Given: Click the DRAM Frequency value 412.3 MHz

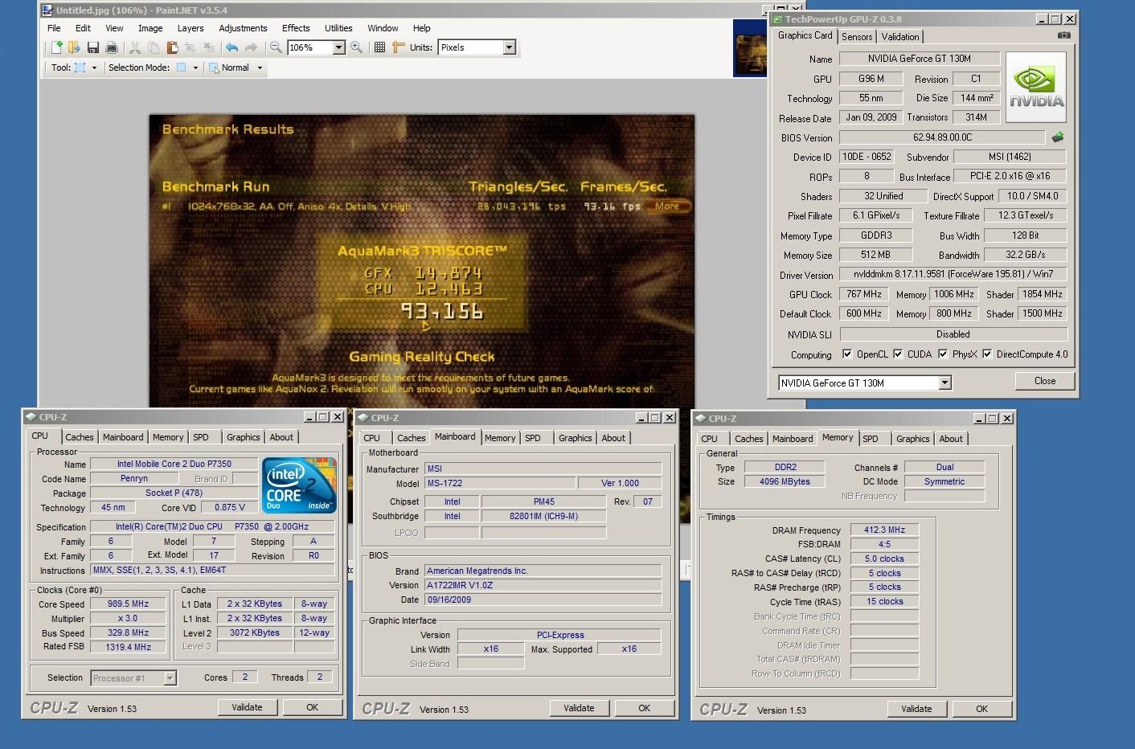Looking at the screenshot, I should pyautogui.click(x=884, y=530).
